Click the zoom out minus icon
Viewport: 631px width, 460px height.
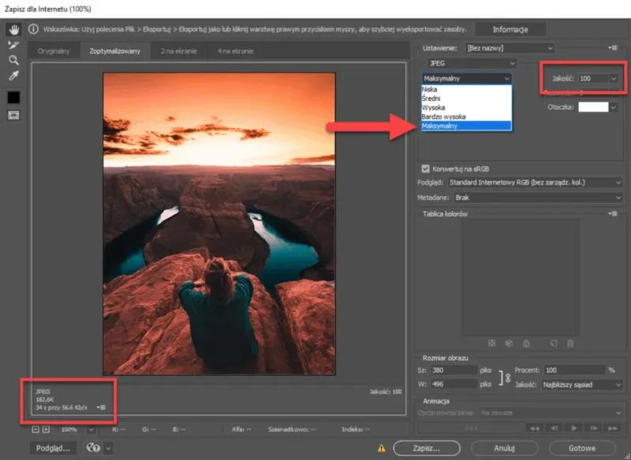click(x=36, y=429)
